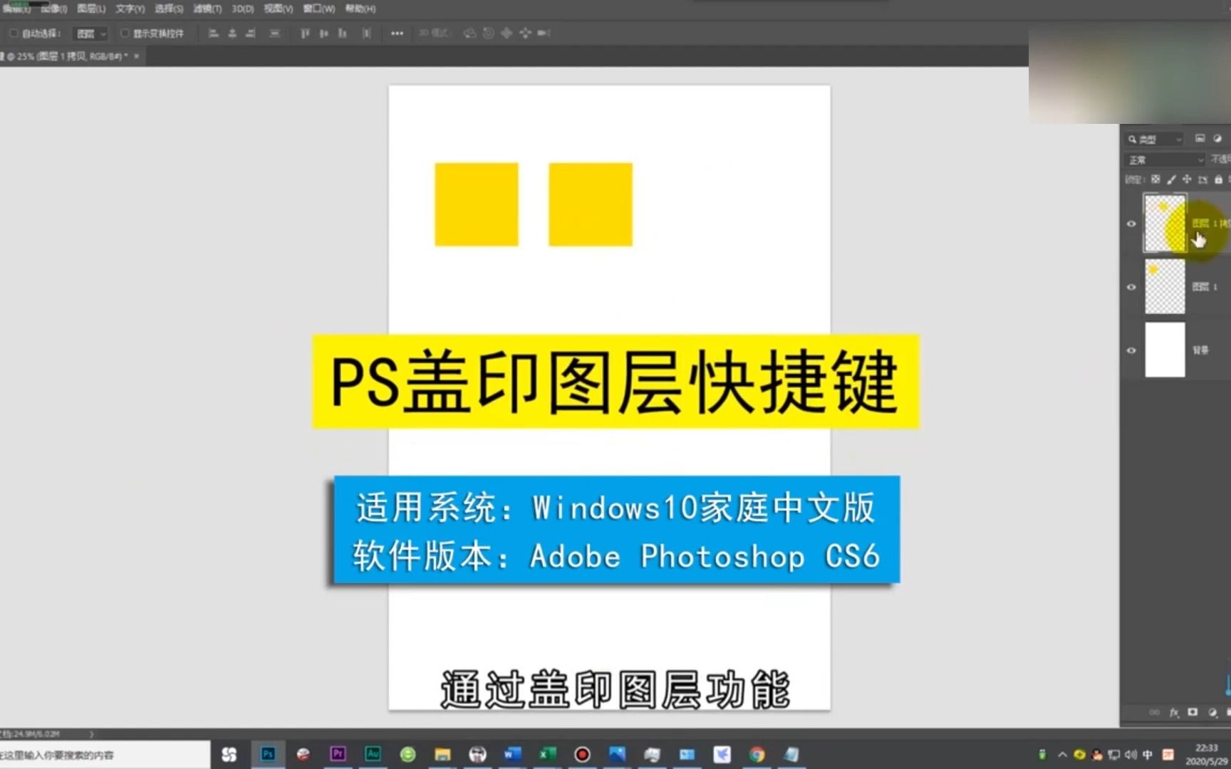Screen dimensions: 1231x769
Task: Enable the 自动选择 auto-select checkbox
Action: tap(13, 33)
